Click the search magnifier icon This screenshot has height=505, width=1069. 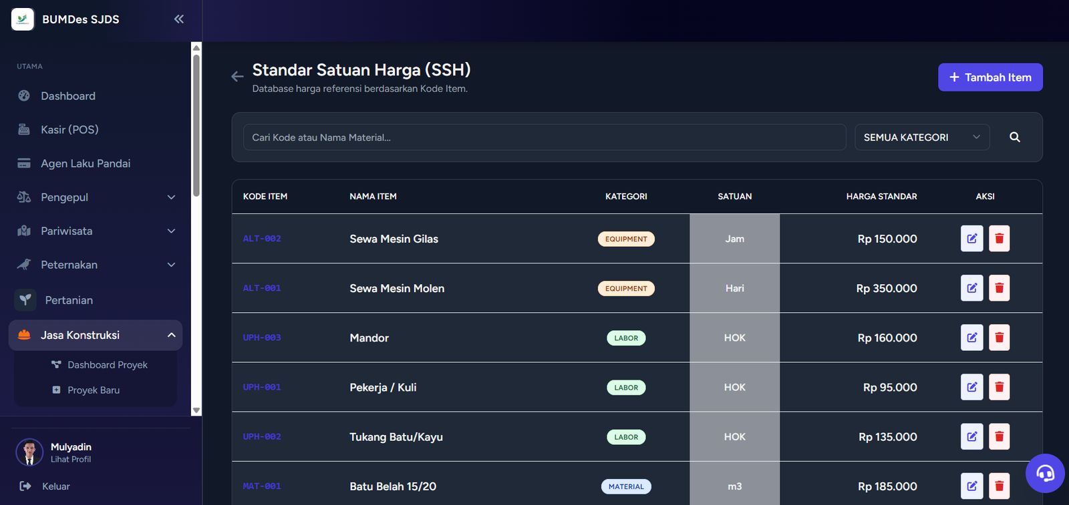click(1014, 137)
